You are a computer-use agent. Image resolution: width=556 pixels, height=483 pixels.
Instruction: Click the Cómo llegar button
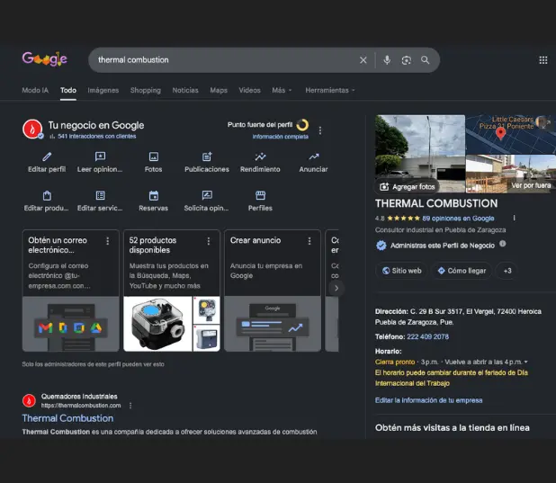(x=462, y=271)
